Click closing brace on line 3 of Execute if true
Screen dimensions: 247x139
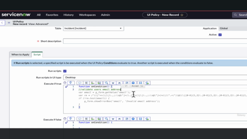point(79,107)
